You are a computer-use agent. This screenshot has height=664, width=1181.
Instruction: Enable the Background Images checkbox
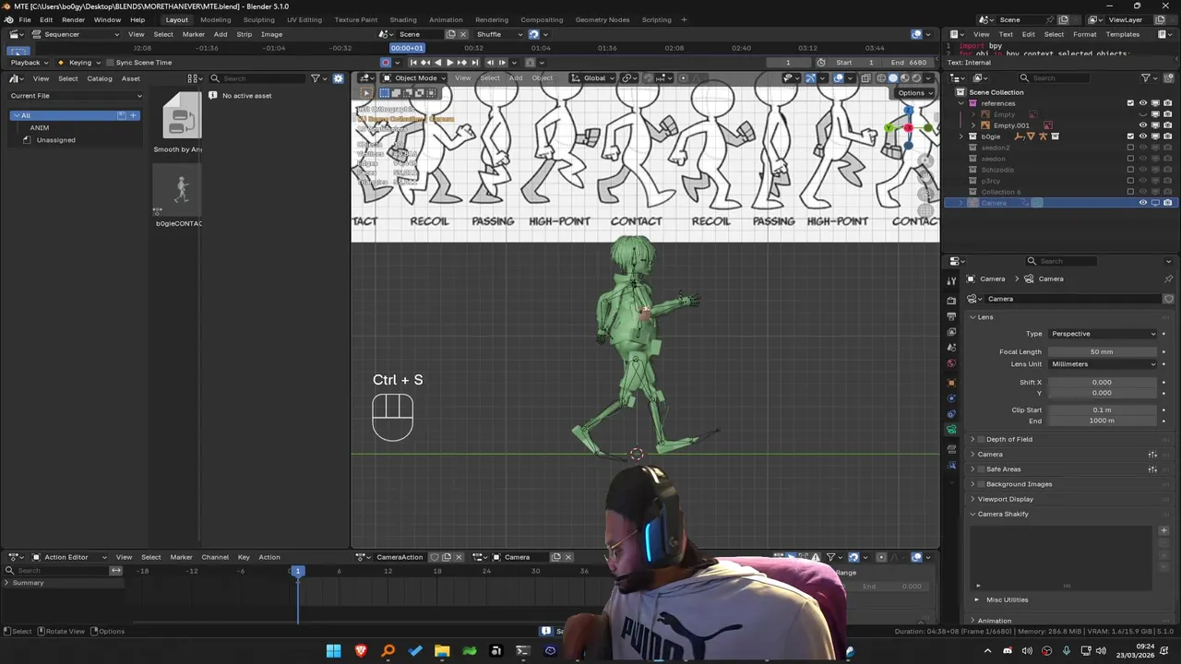click(981, 484)
